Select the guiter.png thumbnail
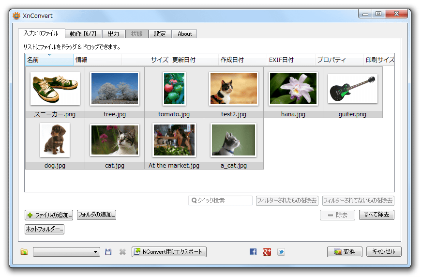Viewport: 422px width, 279px height. 352,92
